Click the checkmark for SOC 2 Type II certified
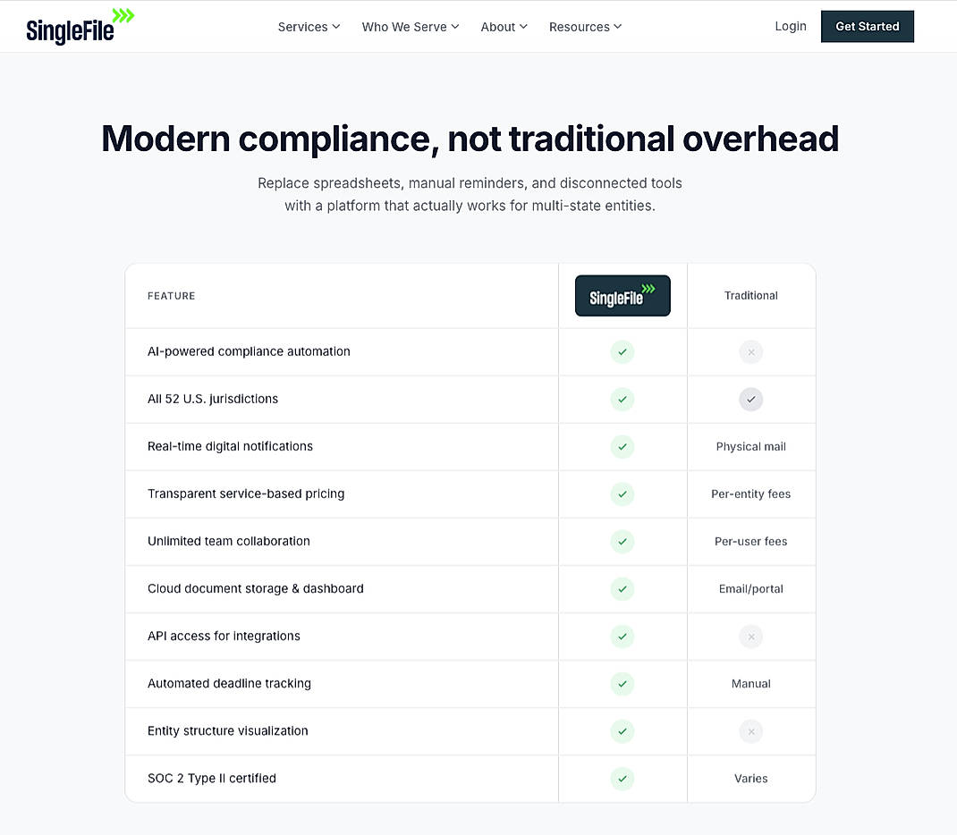This screenshot has width=957, height=835. [x=622, y=779]
